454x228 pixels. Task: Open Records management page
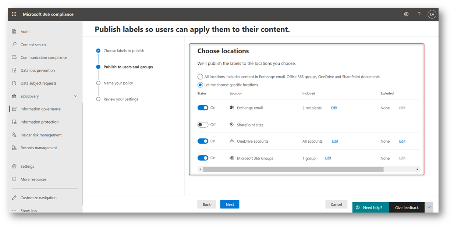(39, 148)
